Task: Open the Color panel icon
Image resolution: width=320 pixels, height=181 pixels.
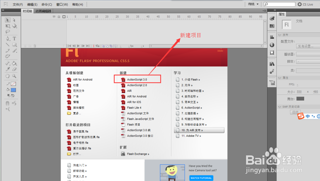Action: tap(272, 18)
